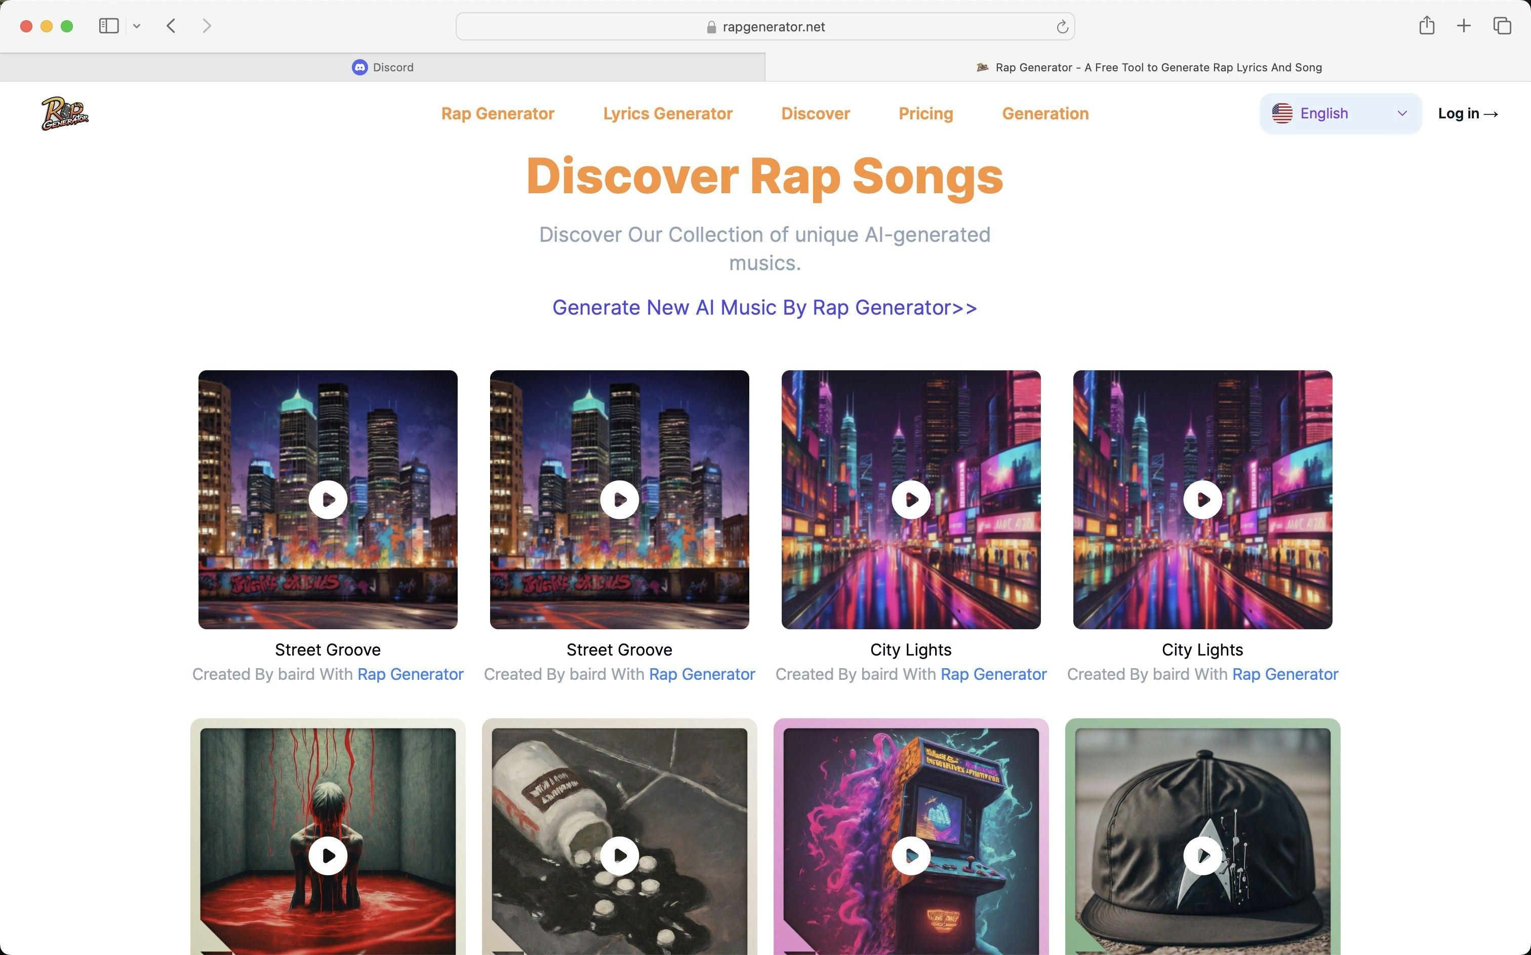The height and width of the screenshot is (955, 1531).
Task: Click Safari's sidebar toggle icon
Action: (x=108, y=26)
